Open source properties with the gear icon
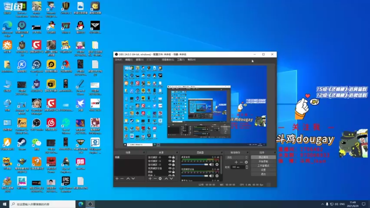Image resolution: width=370 pixels, height=208 pixels. [x=160, y=179]
